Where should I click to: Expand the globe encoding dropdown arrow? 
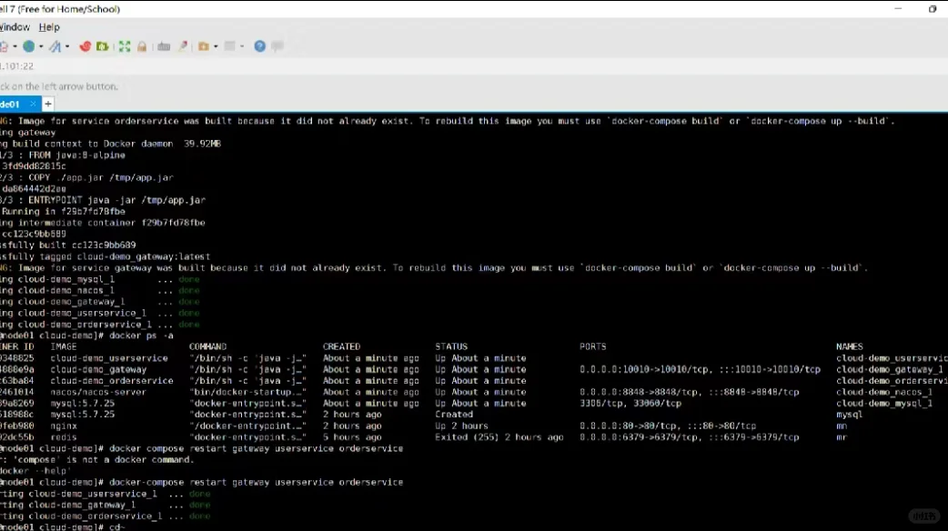41,46
